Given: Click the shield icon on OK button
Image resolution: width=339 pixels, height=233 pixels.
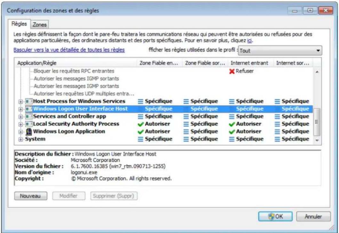Looking at the screenshot, I should [271, 216].
